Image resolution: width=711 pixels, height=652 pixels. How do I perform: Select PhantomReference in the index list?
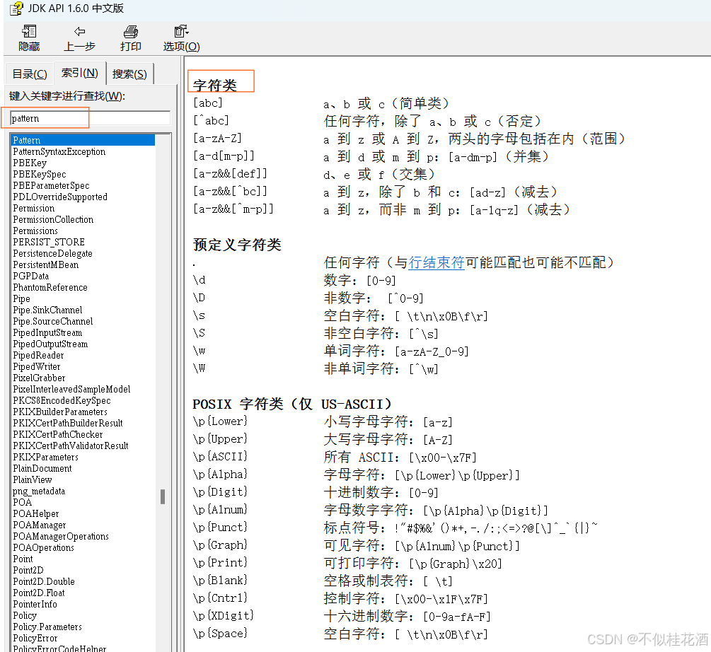50,288
